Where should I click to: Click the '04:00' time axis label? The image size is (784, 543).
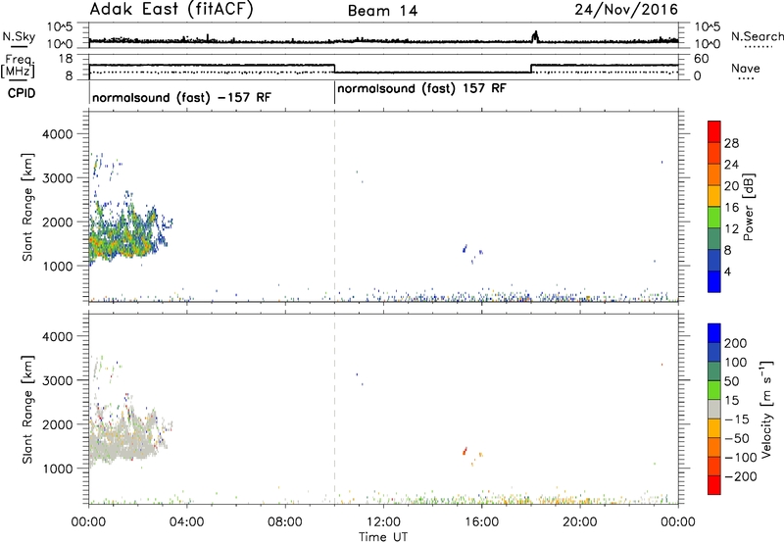pyautogui.click(x=186, y=522)
